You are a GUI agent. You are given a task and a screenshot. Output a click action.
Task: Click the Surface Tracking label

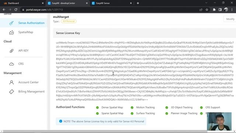pyautogui.click(x=145, y=113)
